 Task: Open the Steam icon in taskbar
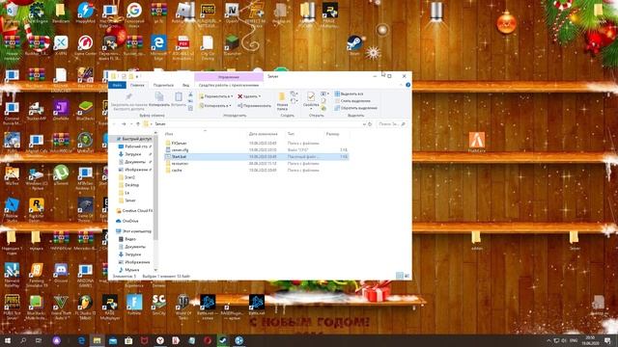tap(223, 340)
